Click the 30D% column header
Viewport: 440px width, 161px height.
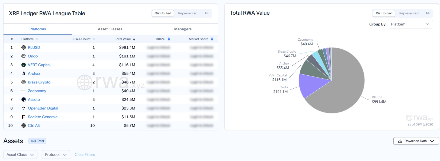coord(160,39)
